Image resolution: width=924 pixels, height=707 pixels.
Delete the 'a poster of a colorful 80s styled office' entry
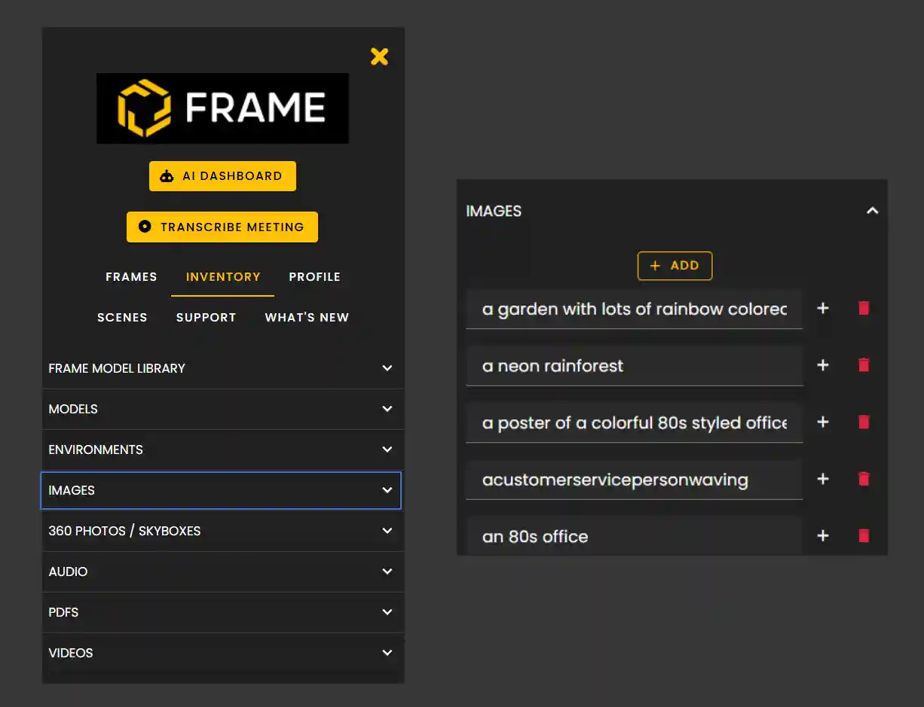863,422
